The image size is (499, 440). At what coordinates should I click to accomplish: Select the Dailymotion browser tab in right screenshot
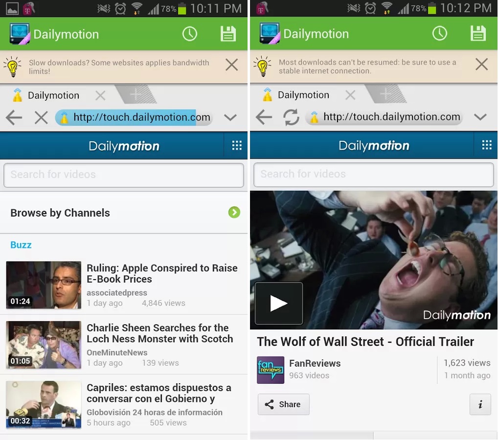tap(303, 95)
